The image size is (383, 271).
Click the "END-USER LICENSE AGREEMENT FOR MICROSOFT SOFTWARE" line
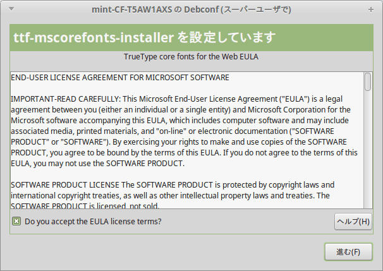pyautogui.click(x=120, y=78)
